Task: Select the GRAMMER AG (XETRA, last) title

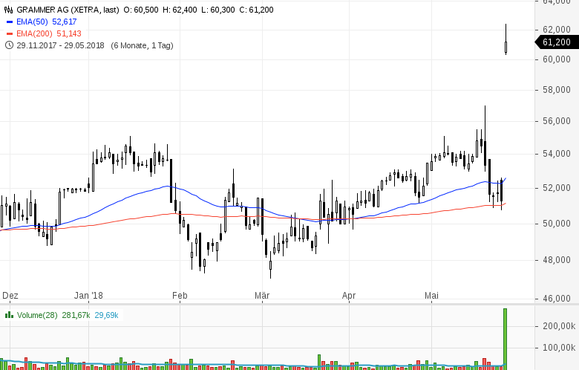Action: click(x=68, y=10)
